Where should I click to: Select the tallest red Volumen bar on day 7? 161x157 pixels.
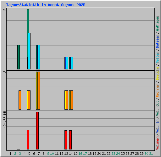pos(37,131)
